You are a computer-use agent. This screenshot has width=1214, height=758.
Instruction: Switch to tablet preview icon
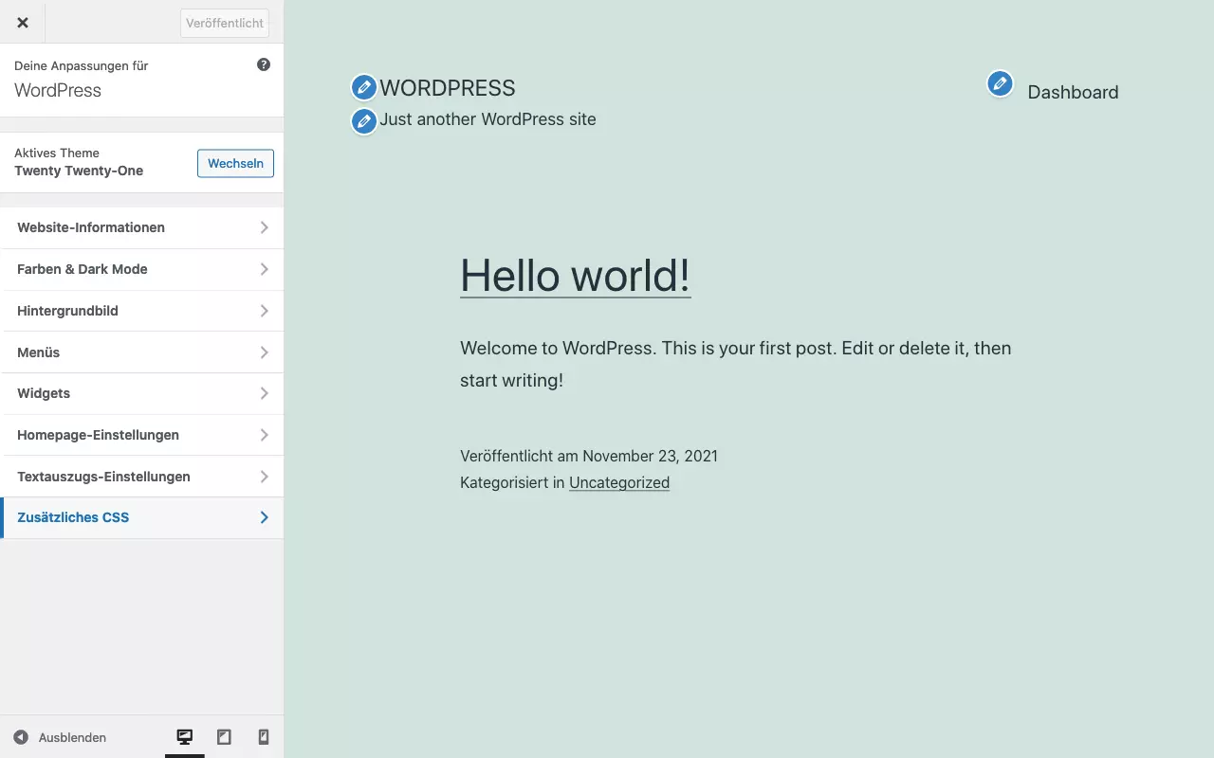coord(224,737)
